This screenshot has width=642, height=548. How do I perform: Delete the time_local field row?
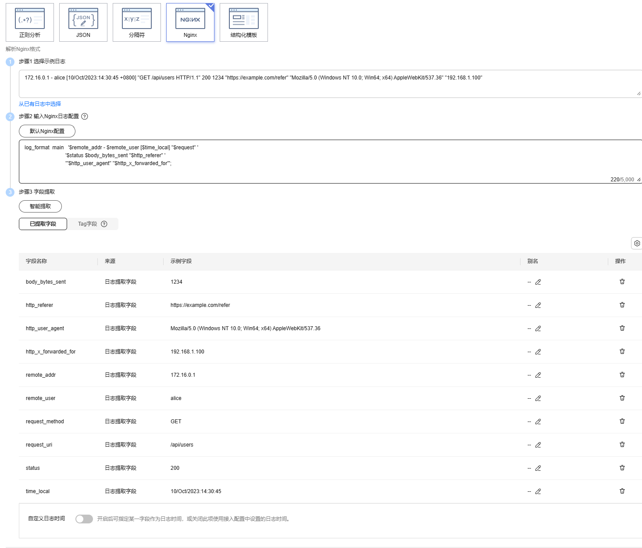(622, 491)
